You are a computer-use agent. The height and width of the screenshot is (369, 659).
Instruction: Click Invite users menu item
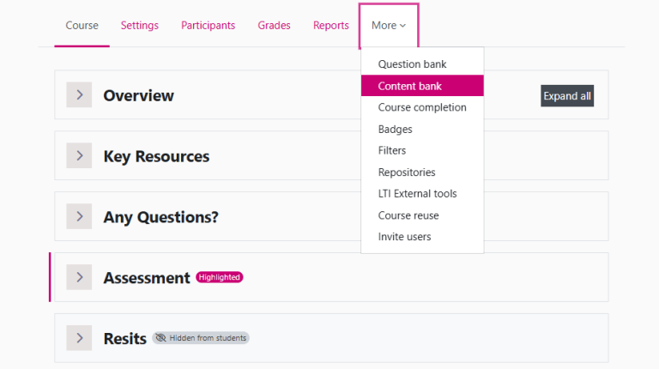[x=422, y=237]
